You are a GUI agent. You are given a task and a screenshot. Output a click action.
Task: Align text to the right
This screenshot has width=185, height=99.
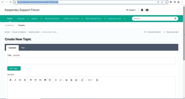pyautogui.click(x=76, y=80)
